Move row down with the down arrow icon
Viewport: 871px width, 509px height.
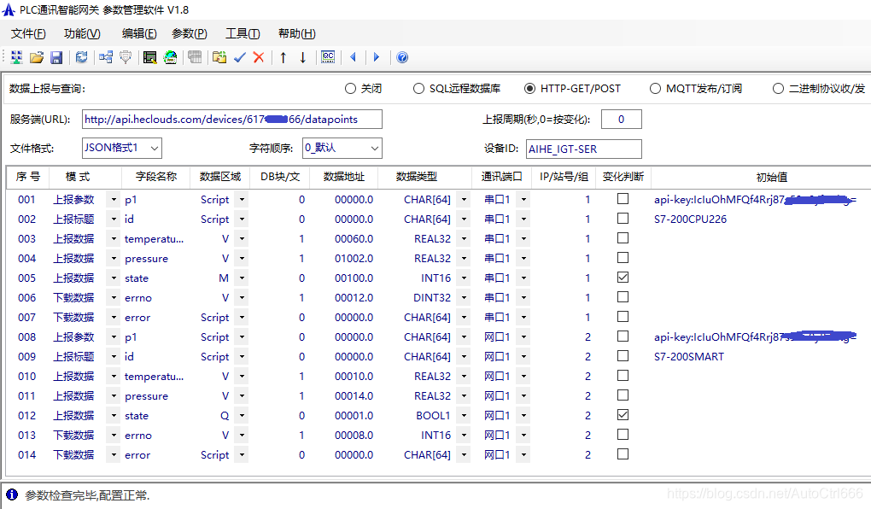303,57
